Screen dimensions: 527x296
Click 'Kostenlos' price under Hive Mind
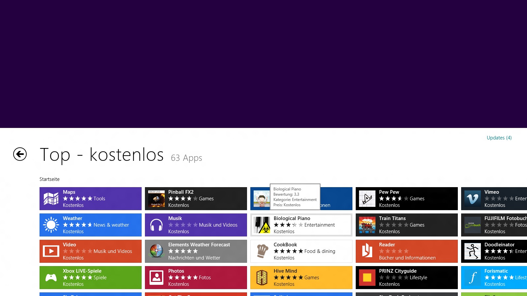coord(284,284)
